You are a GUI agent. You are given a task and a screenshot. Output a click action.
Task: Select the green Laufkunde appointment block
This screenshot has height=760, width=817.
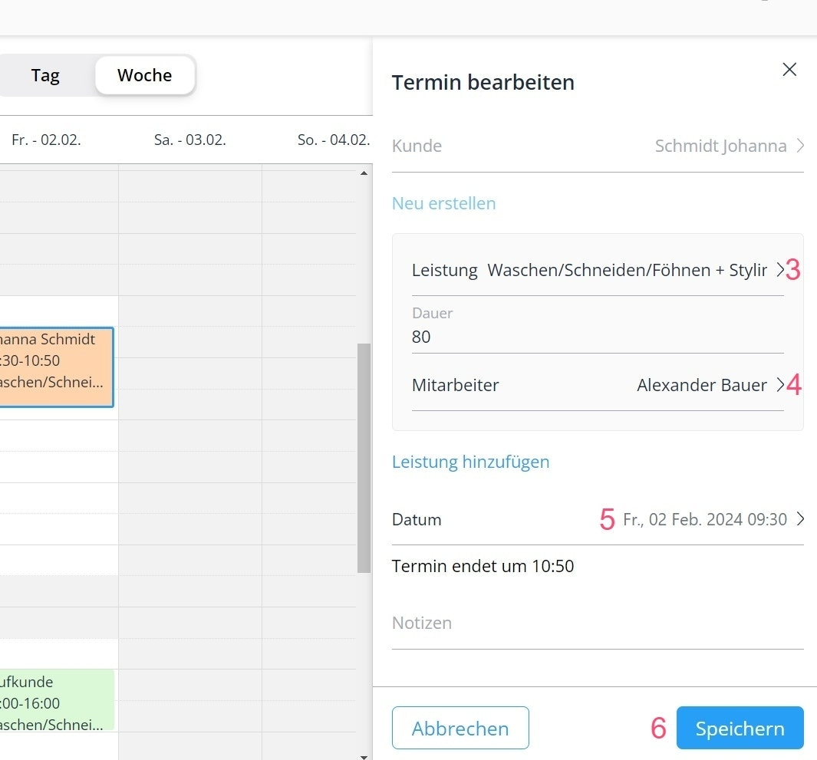[55, 700]
